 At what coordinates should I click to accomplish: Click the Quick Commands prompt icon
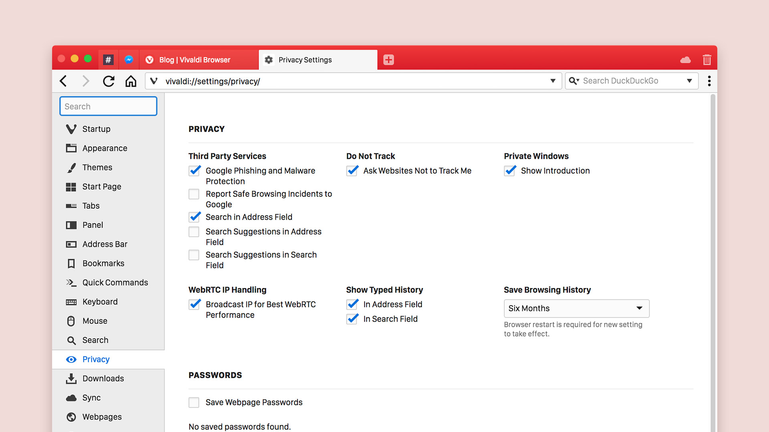pos(71,283)
